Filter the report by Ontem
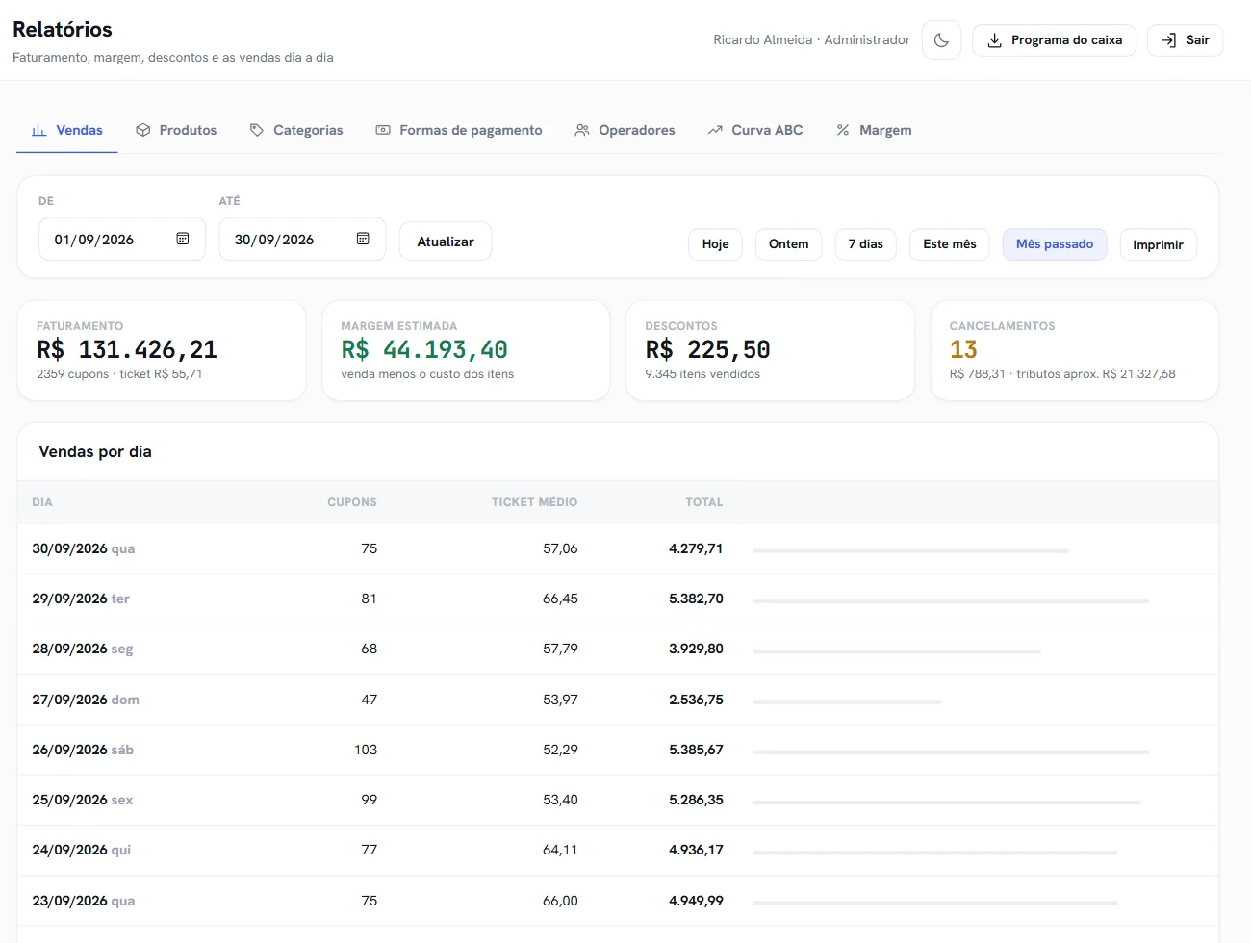The image size is (1251, 943). (788, 244)
